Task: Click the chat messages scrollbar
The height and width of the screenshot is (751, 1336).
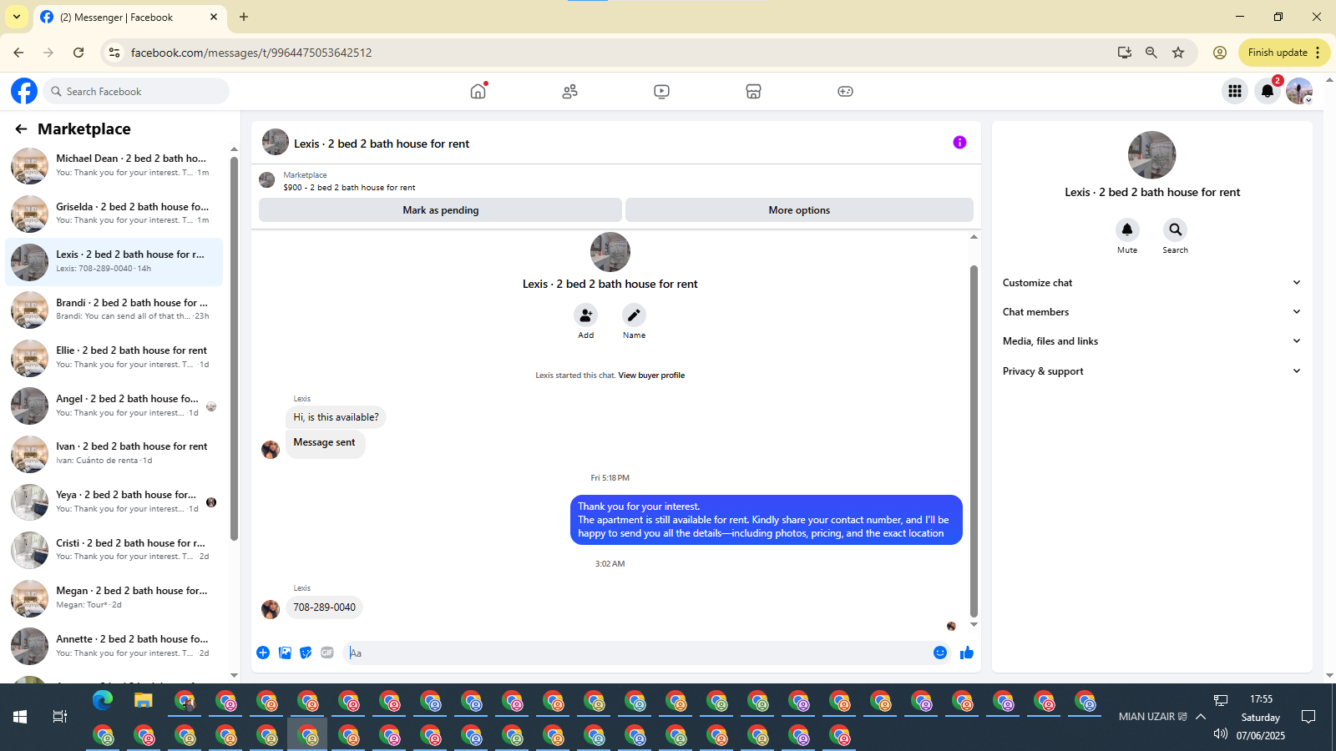Action: click(x=974, y=441)
